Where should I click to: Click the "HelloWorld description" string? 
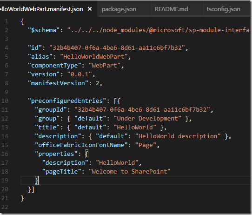(178, 136)
